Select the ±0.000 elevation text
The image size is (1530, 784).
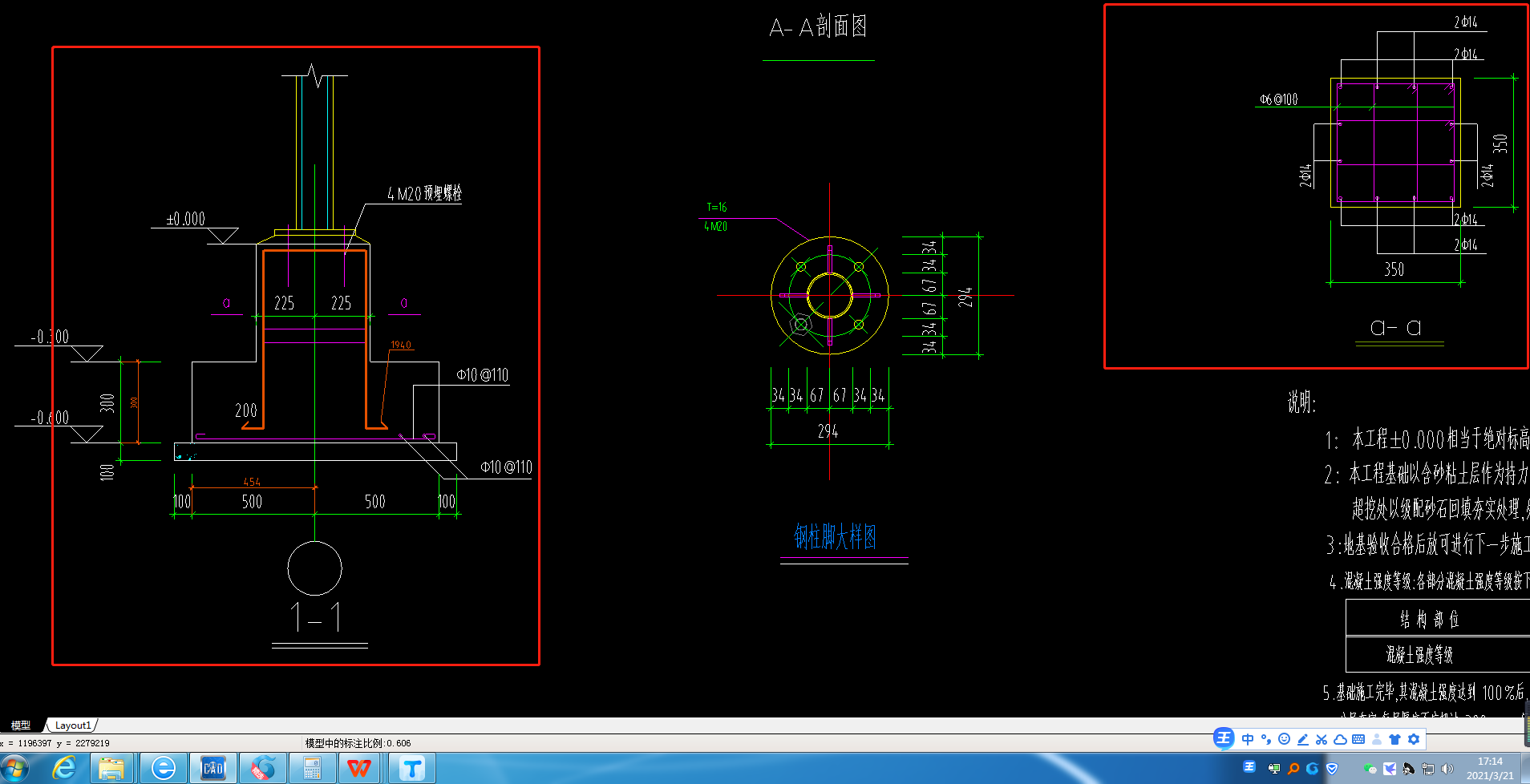185,219
